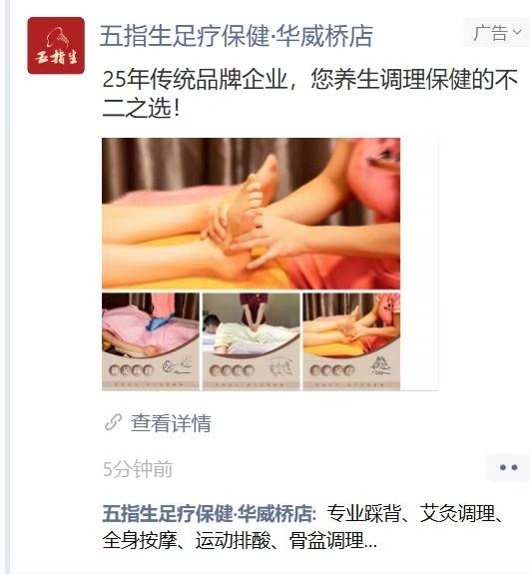The height and width of the screenshot is (574, 530).
Task: Open the two-dot like and comment button
Action: (x=508, y=467)
